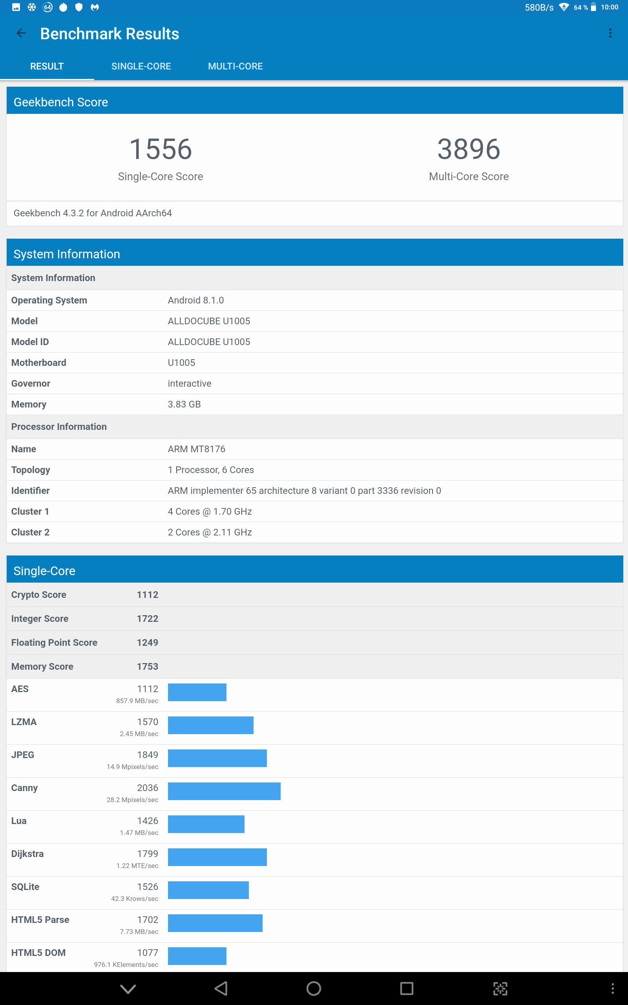The height and width of the screenshot is (1005, 628).
Task: Tap the Android back navigation button
Action: (x=221, y=989)
